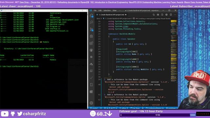Click 'appsettings.Development.json' in the PowerShell listing
Image resolution: width=210 pixels, height=118 pixels.
click(64, 20)
